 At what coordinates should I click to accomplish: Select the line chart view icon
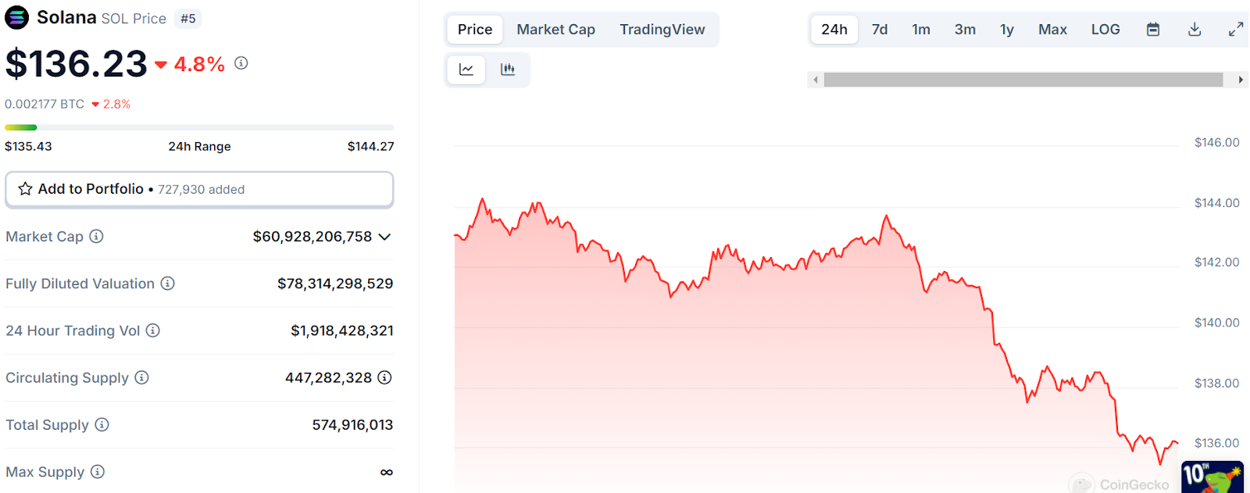click(466, 69)
